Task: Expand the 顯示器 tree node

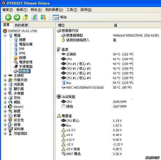Action: [5, 89]
